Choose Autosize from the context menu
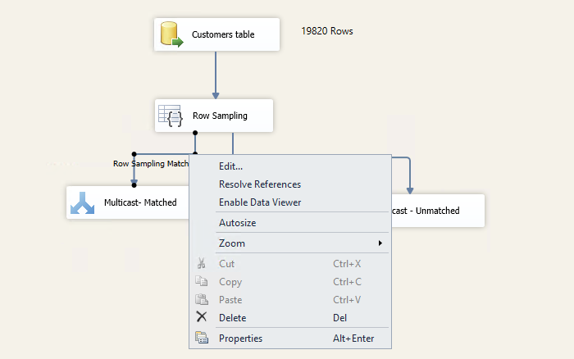The image size is (574, 359). tap(237, 223)
